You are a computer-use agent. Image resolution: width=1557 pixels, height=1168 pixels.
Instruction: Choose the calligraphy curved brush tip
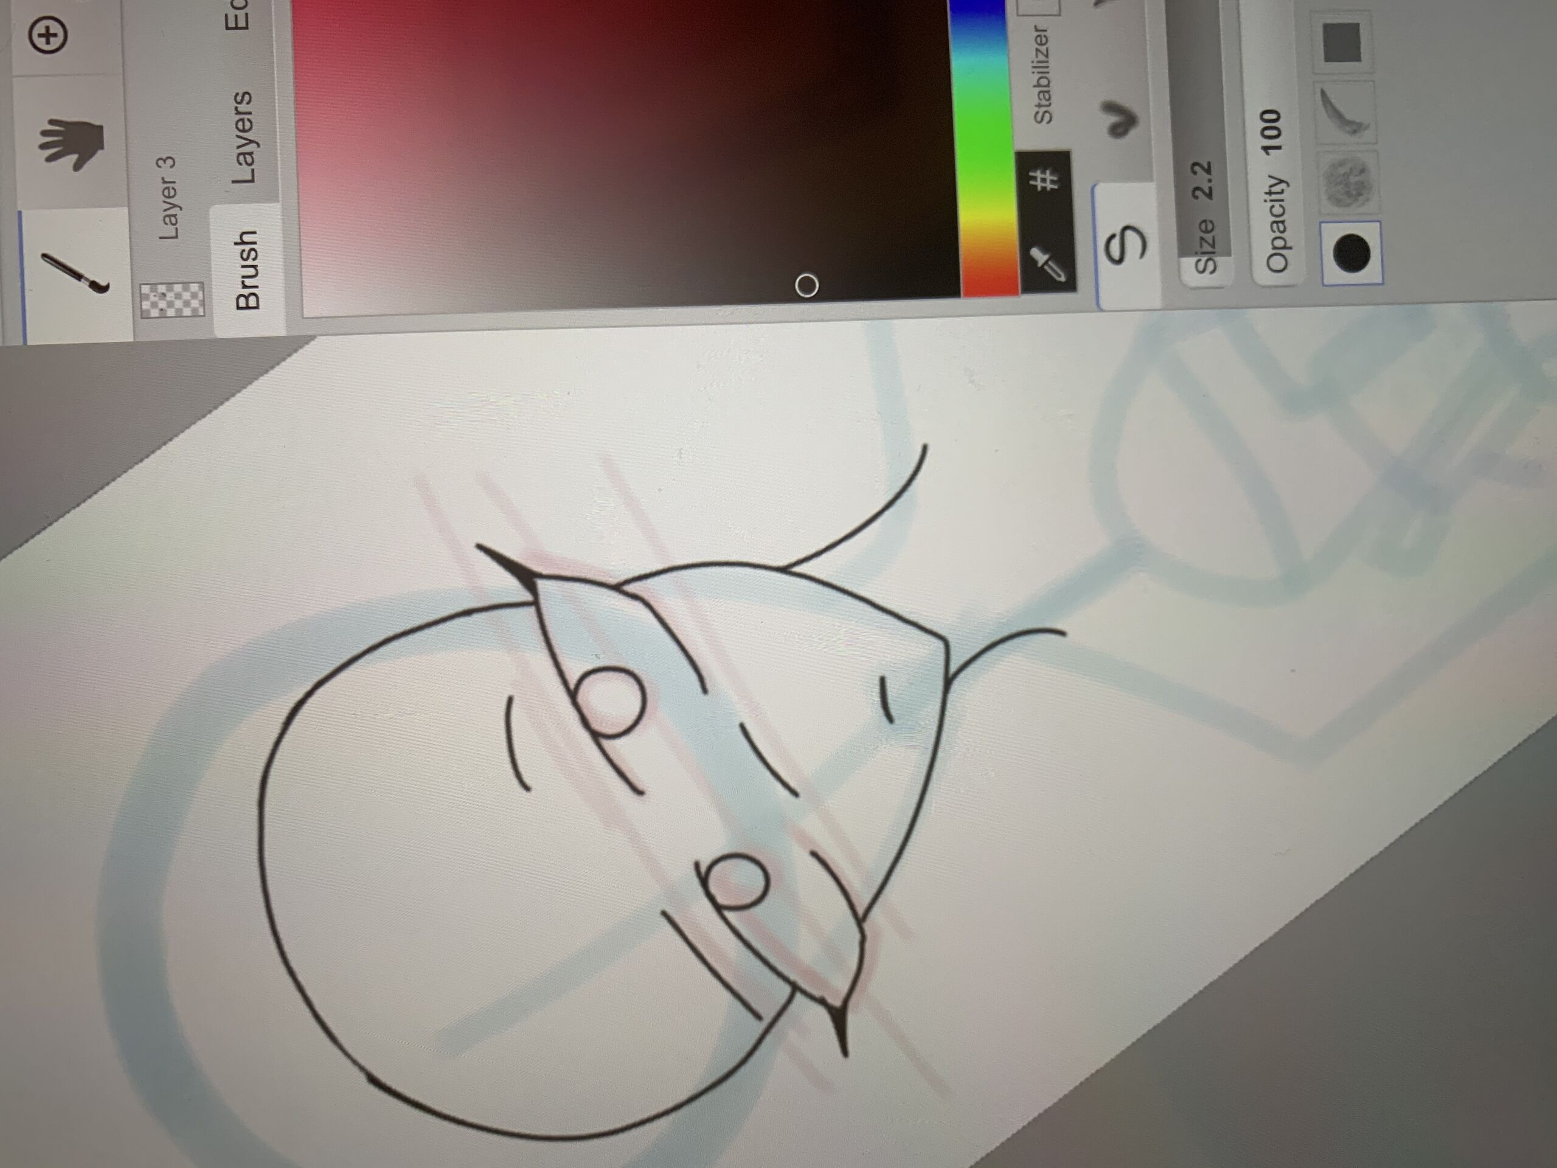click(1346, 111)
